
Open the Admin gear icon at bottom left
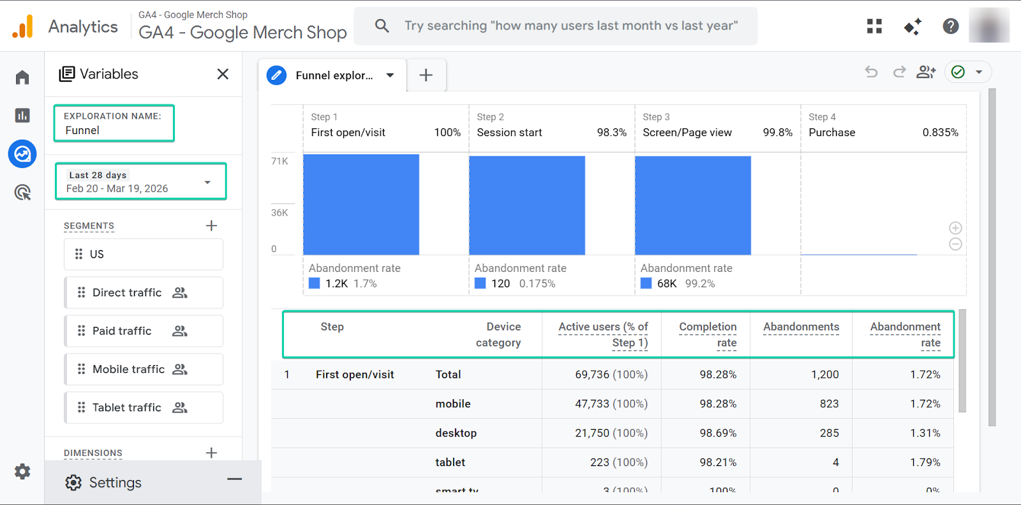click(22, 472)
